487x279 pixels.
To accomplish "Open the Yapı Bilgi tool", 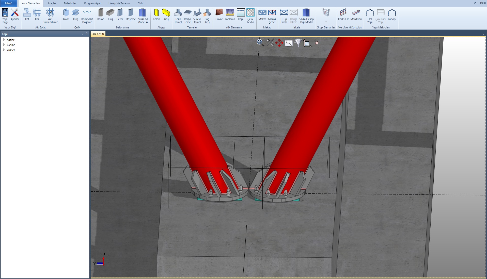I will 5,16.
